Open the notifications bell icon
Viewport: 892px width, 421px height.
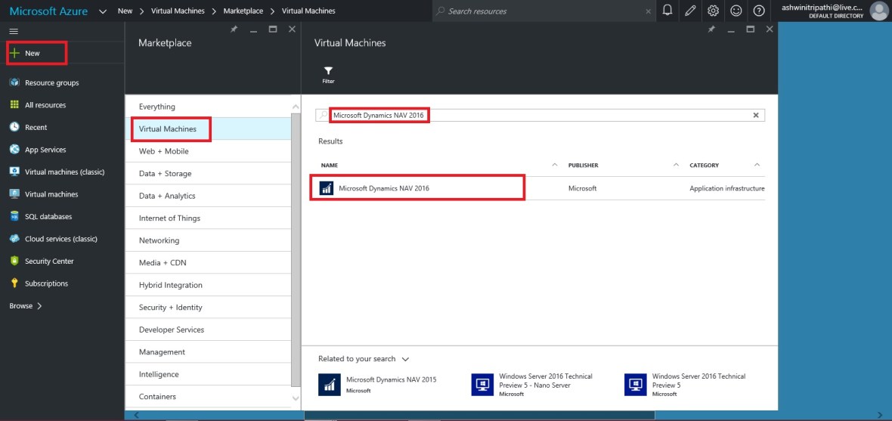[667, 11]
